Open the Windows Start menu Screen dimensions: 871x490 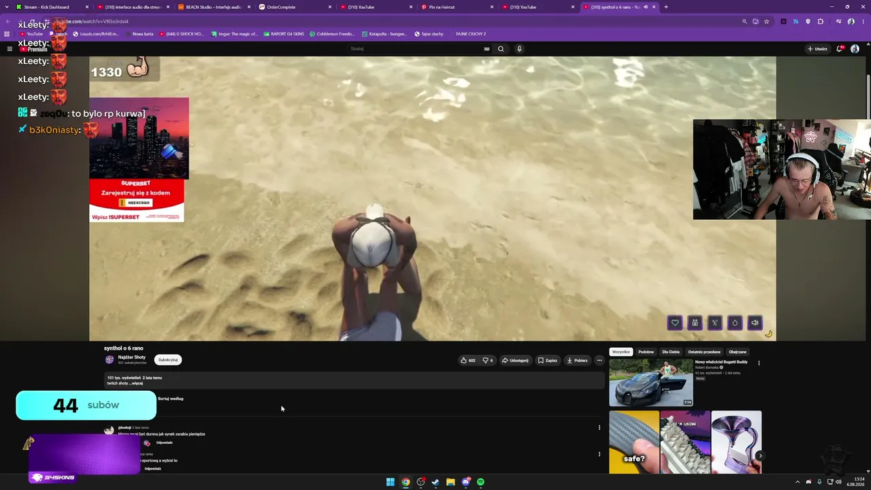391,482
